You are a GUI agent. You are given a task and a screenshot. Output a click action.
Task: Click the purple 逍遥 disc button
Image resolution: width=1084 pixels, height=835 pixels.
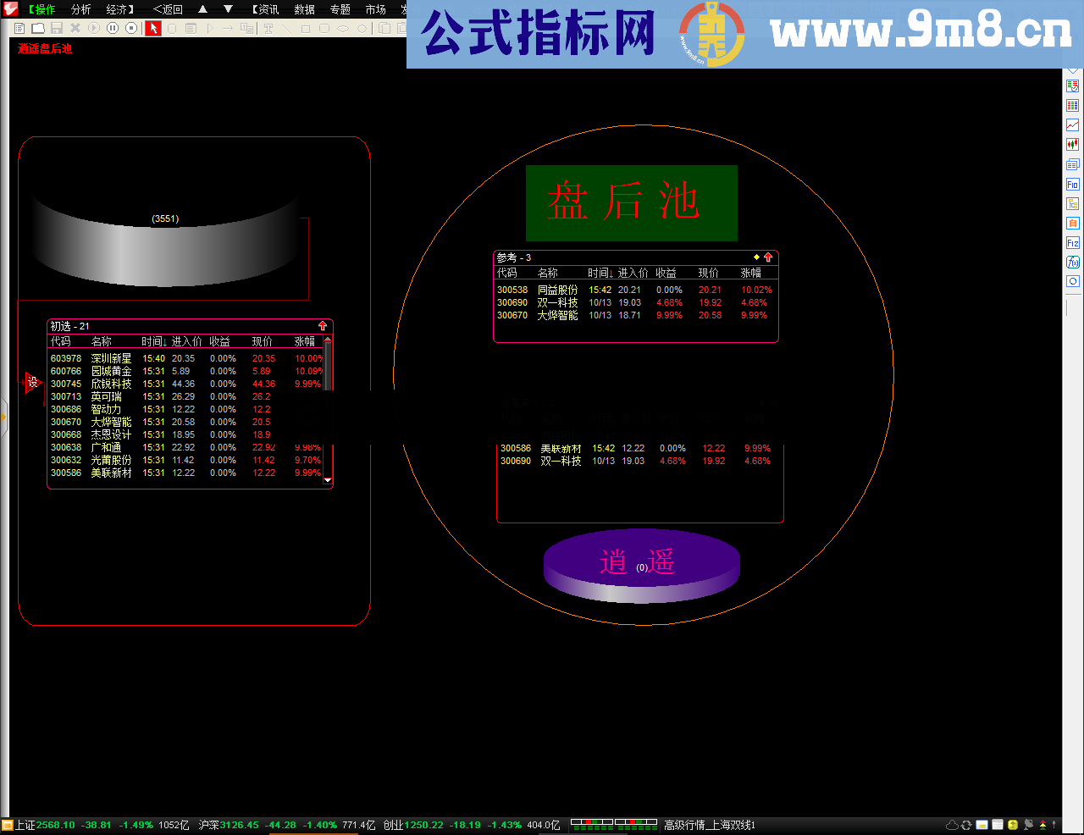pyautogui.click(x=641, y=564)
